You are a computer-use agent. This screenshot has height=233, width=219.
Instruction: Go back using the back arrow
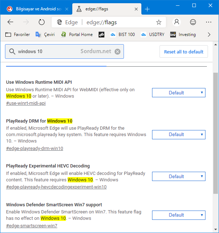[10, 22]
